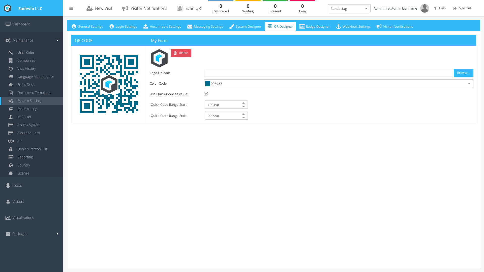Switch to General Settings tab
Image resolution: width=484 pixels, height=272 pixels.
point(87,26)
